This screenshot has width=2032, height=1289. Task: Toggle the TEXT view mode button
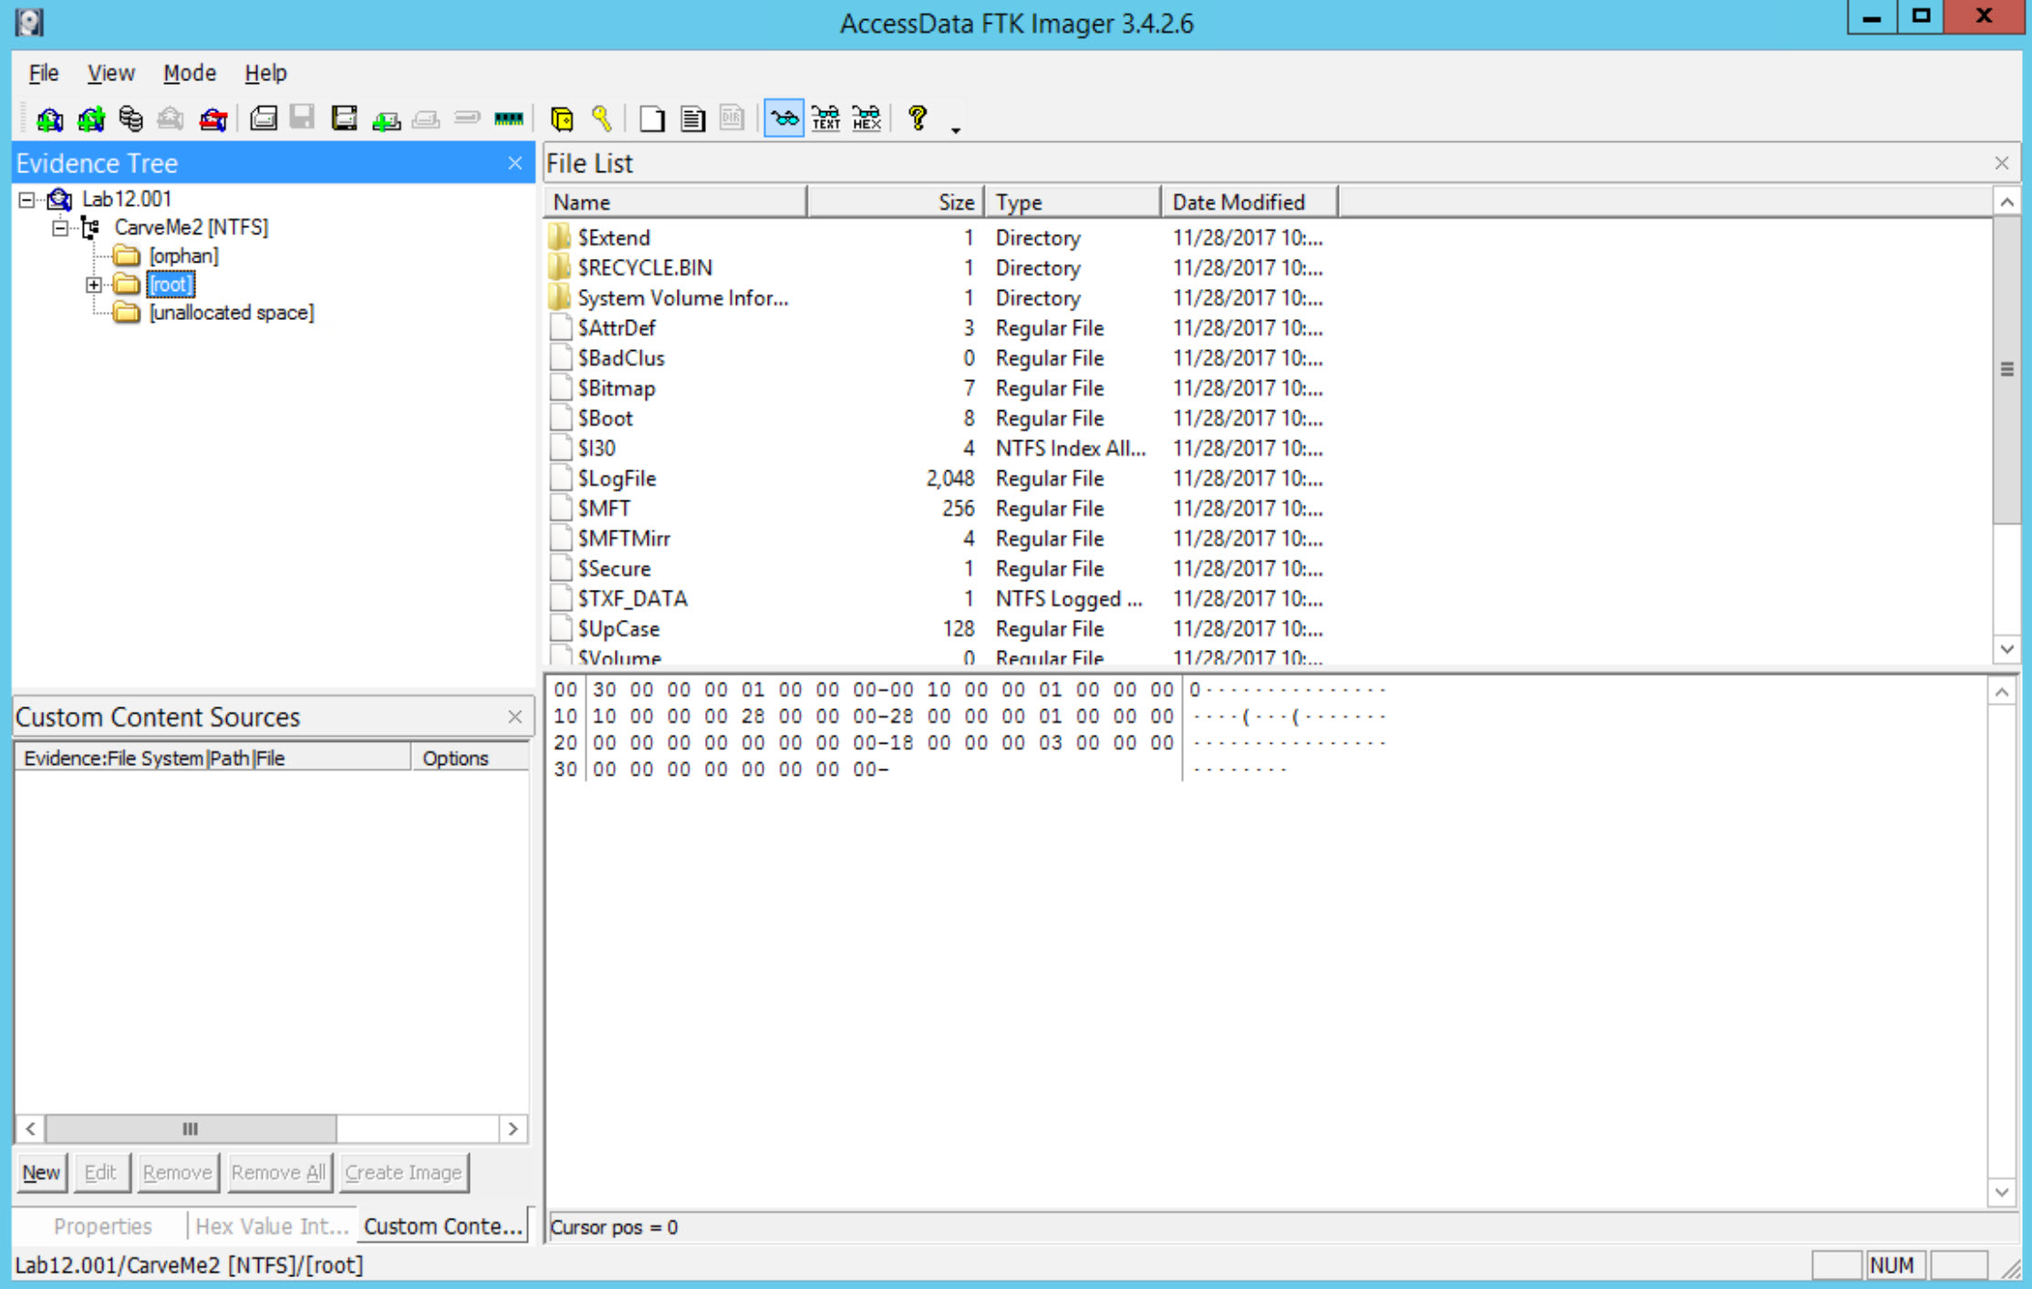point(825,119)
